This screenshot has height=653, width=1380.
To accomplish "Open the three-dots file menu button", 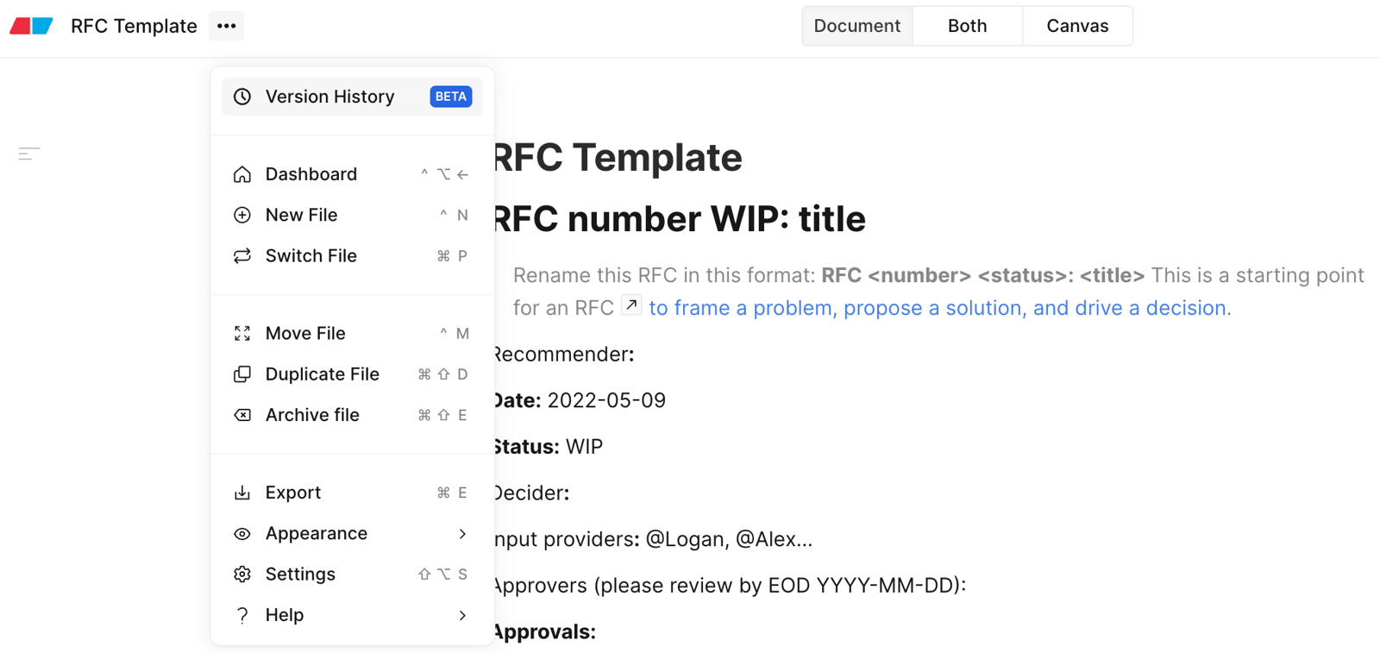I will [227, 26].
